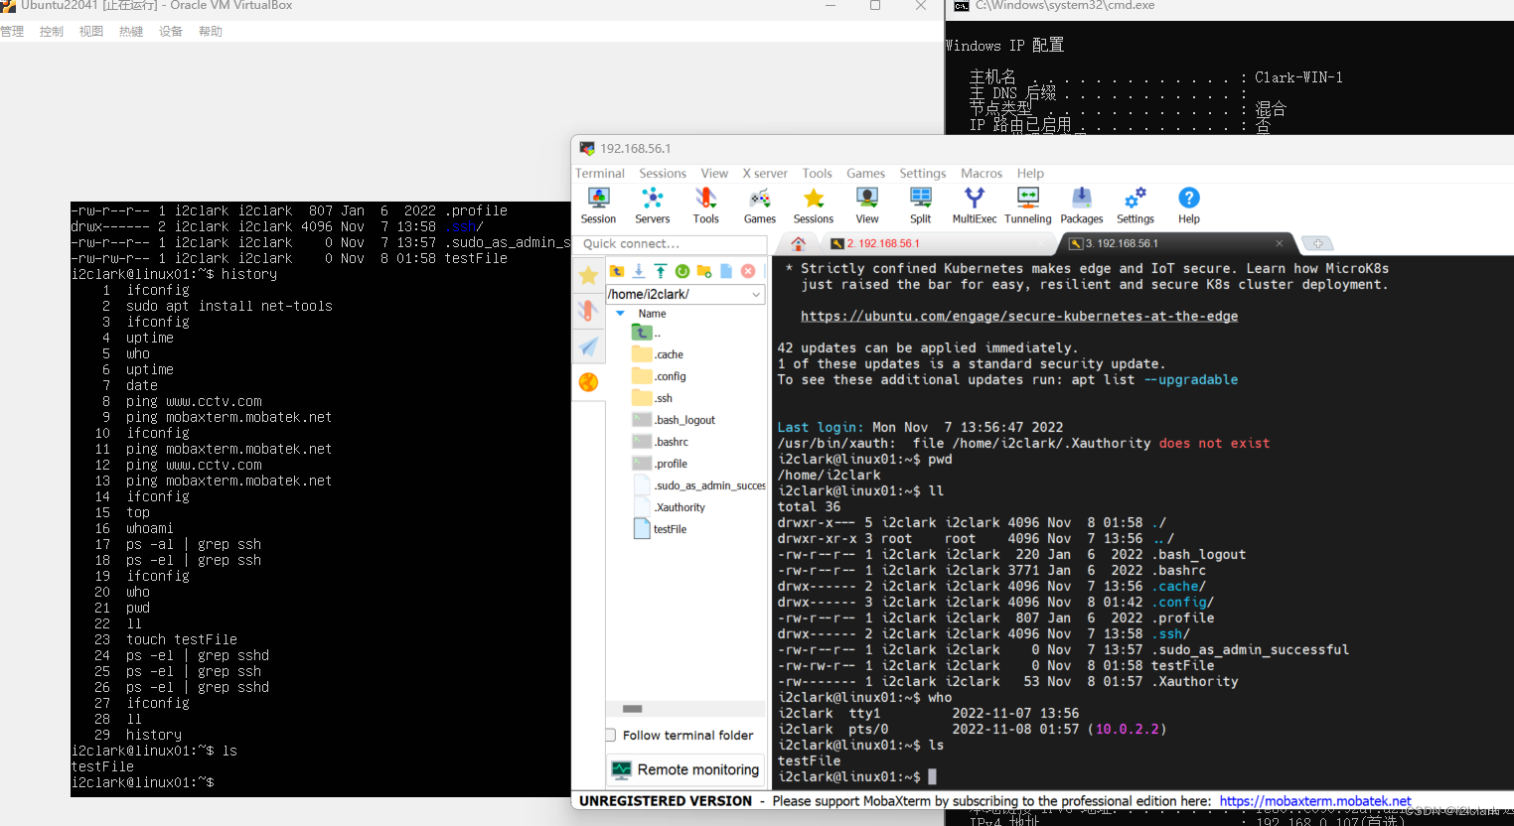This screenshot has width=1514, height=826.
Task: Enable Follow terminal folder
Action: (611, 735)
